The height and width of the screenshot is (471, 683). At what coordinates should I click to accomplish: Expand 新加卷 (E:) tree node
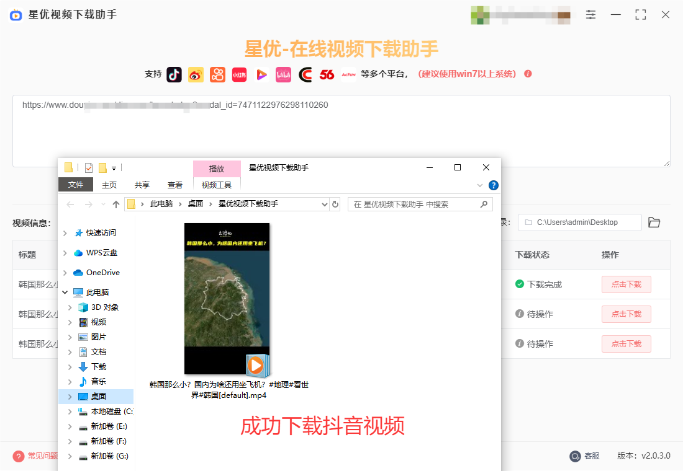coord(70,426)
